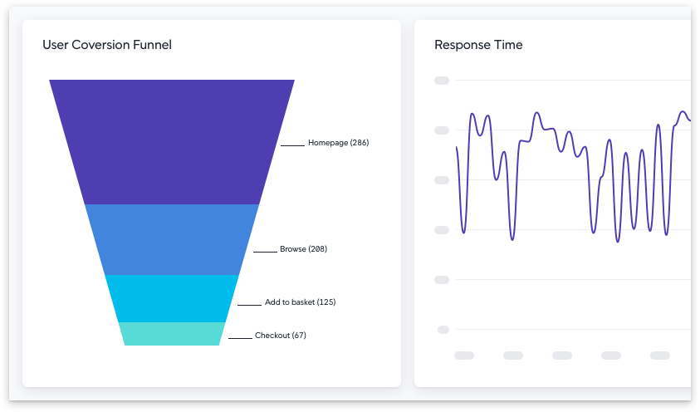The height and width of the screenshot is (412, 700).
Task: Select the cyan Add to basket segment
Action: [172, 298]
